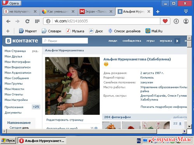Viewport: 194px width, 145px height.
Task: Open the Opera main menu button
Action: coord(12,3)
